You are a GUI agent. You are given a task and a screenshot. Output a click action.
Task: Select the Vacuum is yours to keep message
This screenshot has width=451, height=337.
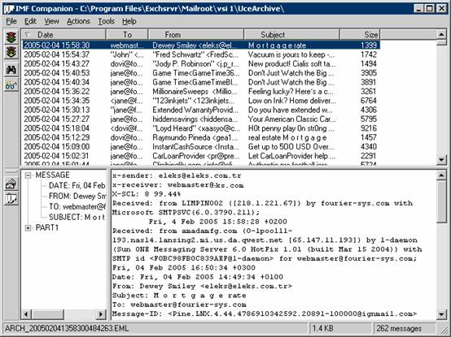[x=201, y=54]
